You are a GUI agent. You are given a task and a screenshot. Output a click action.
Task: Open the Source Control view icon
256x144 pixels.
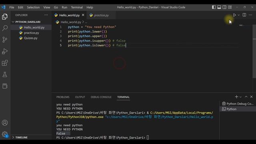coord(5,40)
